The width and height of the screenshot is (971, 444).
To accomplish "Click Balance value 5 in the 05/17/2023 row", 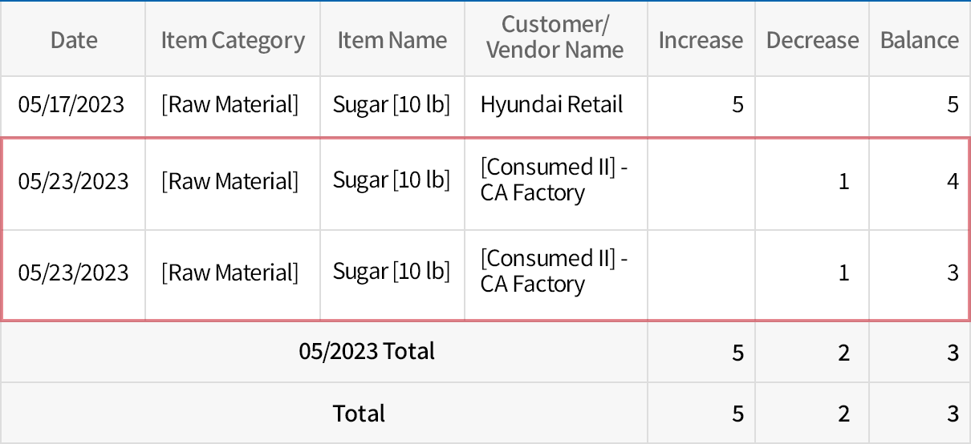I will click(953, 105).
